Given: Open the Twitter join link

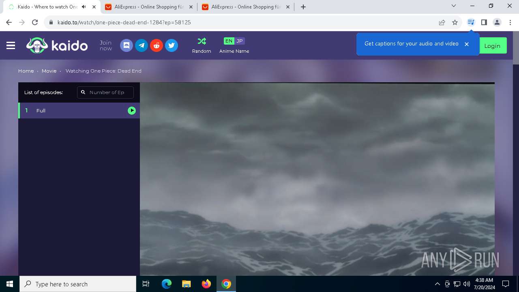Looking at the screenshot, I should pos(172,45).
